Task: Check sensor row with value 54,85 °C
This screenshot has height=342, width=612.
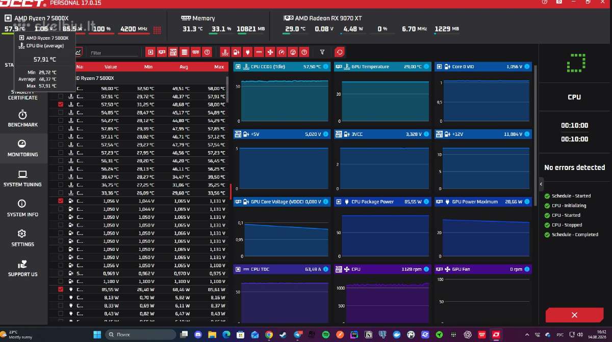Action: click(61, 112)
